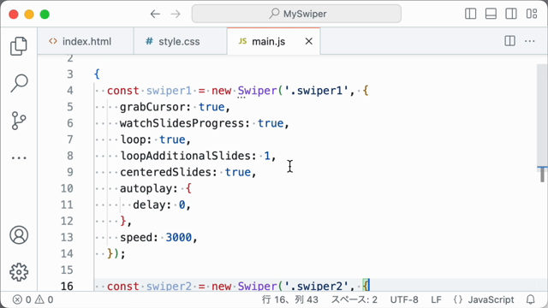Screen dimensions: 548x308
Task: Click the CSS hash icon on style.css tab
Action: coord(149,41)
